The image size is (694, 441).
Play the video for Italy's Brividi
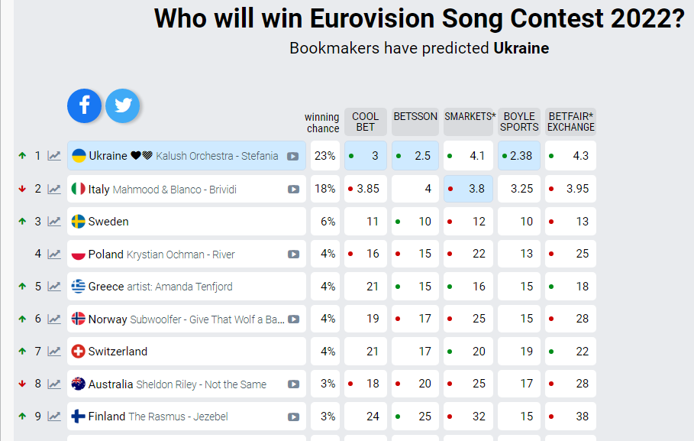(293, 190)
